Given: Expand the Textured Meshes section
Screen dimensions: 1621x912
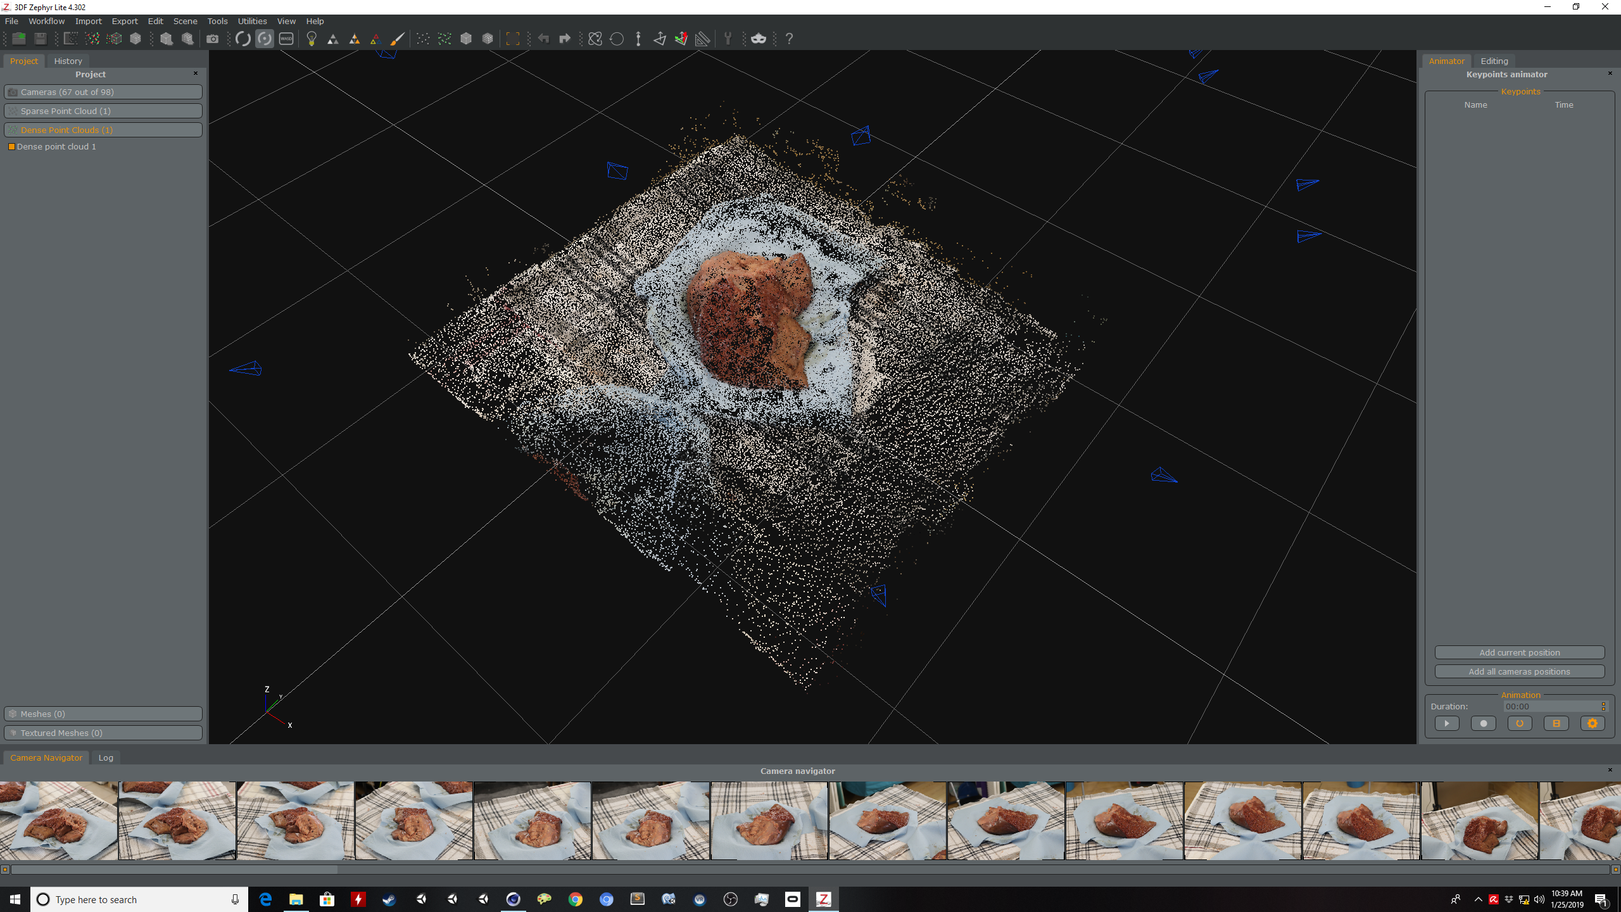Looking at the screenshot, I should 104,733.
